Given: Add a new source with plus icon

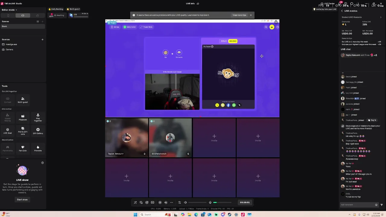Looking at the screenshot, I should pyautogui.click(x=43, y=39).
